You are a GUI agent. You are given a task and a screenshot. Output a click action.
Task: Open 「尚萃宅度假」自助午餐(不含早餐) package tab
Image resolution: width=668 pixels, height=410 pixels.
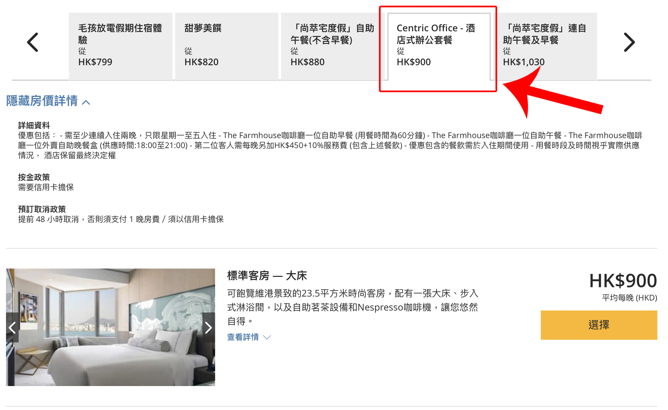pos(333,46)
